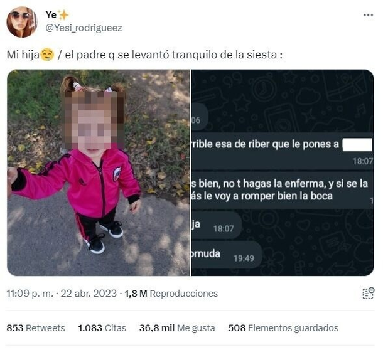Image resolution: width=383 pixels, height=350 pixels.
Task: Open the WhatsApp chat screenshot image
Action: tap(283, 172)
